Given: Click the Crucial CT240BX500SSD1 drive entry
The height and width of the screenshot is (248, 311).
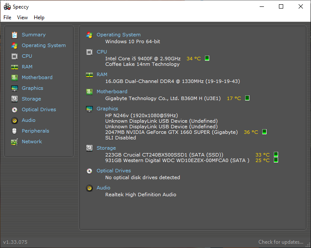Looking at the screenshot, I should [164, 155].
